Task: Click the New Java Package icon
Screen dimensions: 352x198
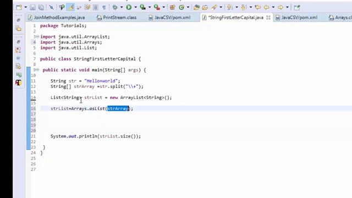Action: point(172,7)
